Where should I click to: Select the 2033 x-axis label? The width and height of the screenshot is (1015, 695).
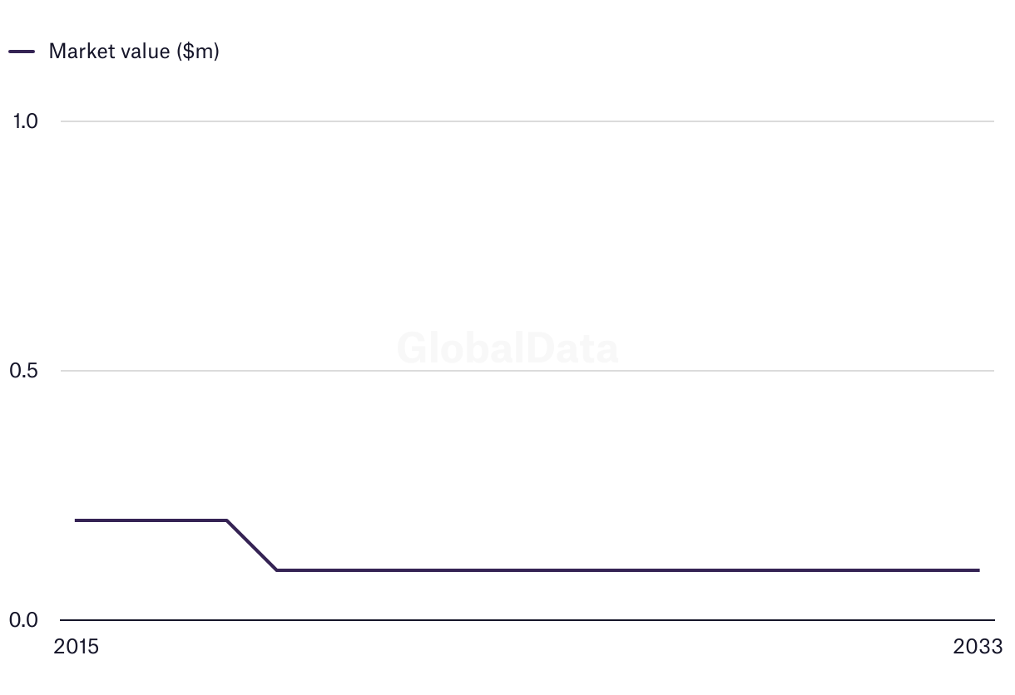[978, 647]
